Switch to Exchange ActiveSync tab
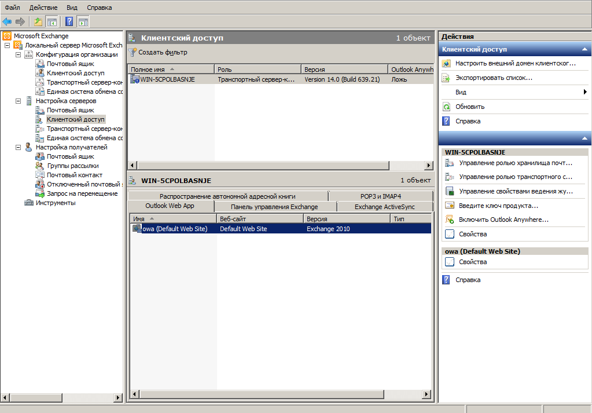 click(385, 207)
